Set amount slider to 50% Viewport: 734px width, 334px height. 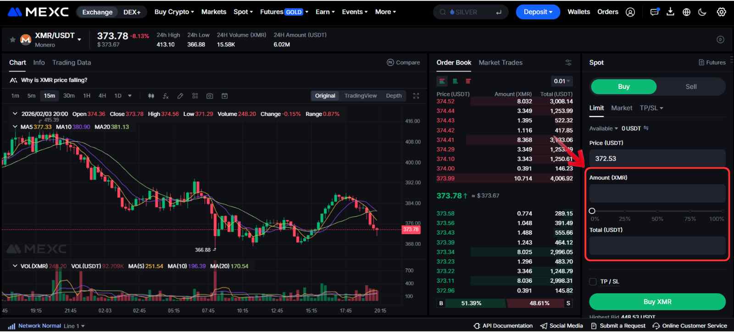[x=657, y=211]
